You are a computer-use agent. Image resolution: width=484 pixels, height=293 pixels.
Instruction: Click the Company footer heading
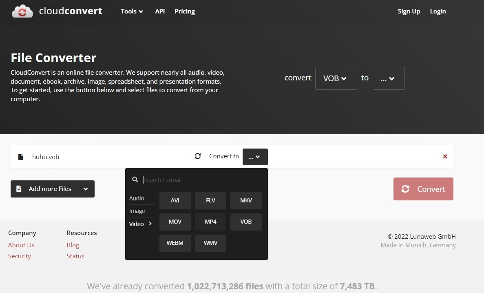pyautogui.click(x=22, y=233)
